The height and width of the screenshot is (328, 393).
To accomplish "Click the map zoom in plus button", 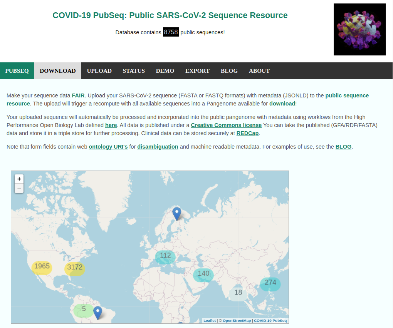I will [19, 179].
